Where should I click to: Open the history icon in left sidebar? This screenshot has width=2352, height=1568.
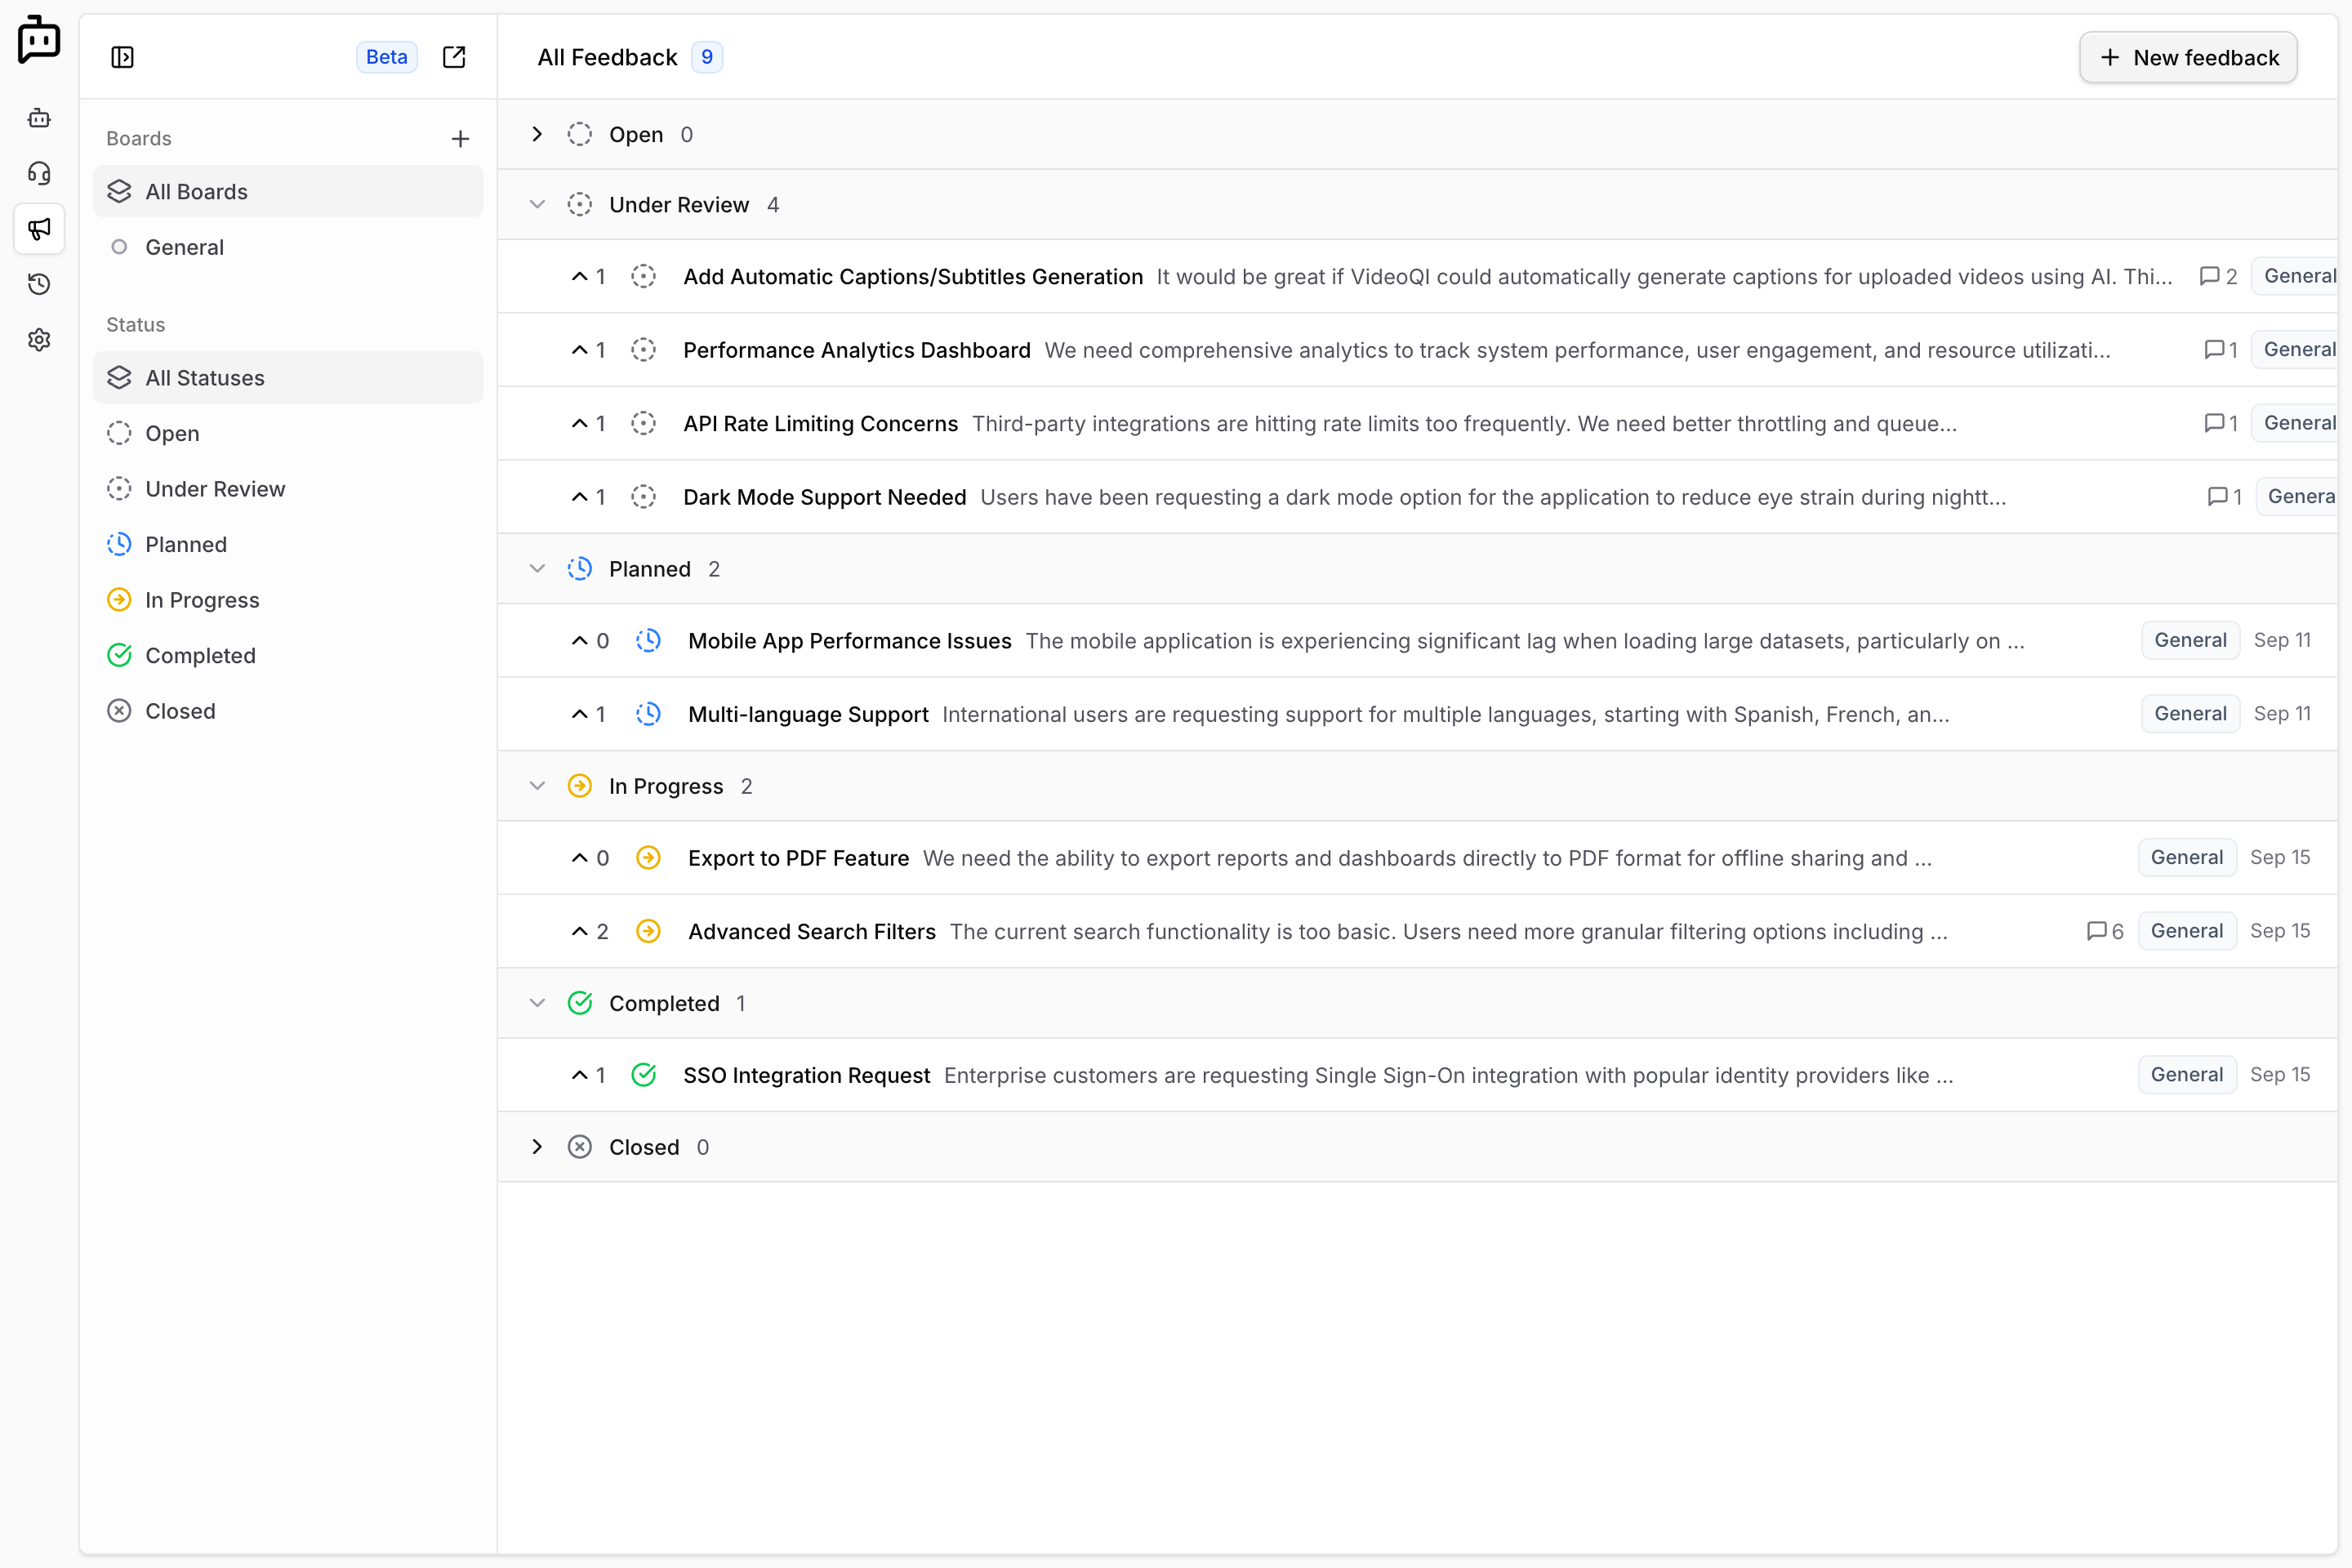point(39,284)
